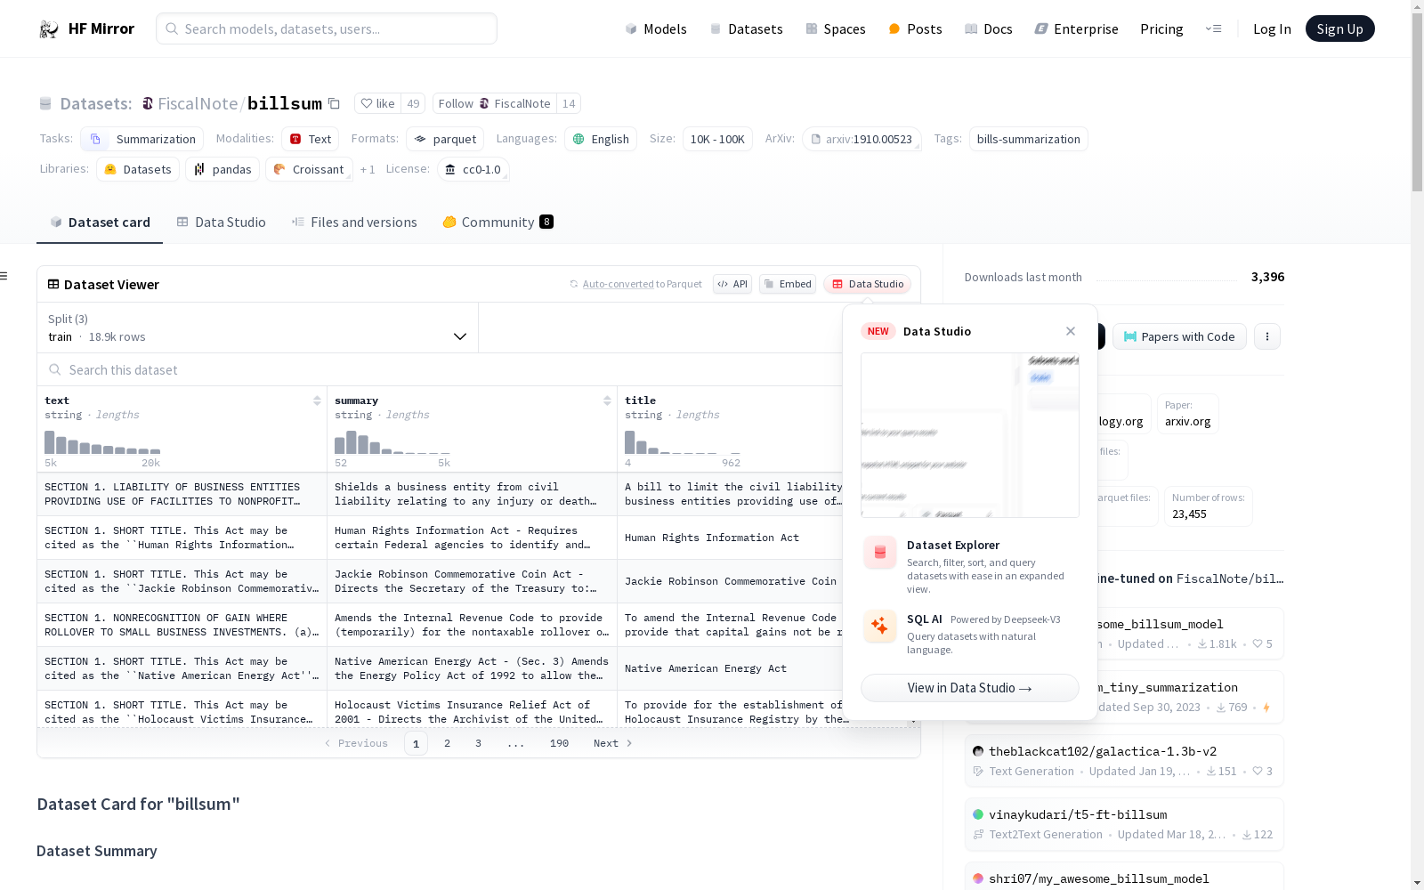The width and height of the screenshot is (1424, 890).
Task: Select the Text modality tag
Action: tap(311, 139)
